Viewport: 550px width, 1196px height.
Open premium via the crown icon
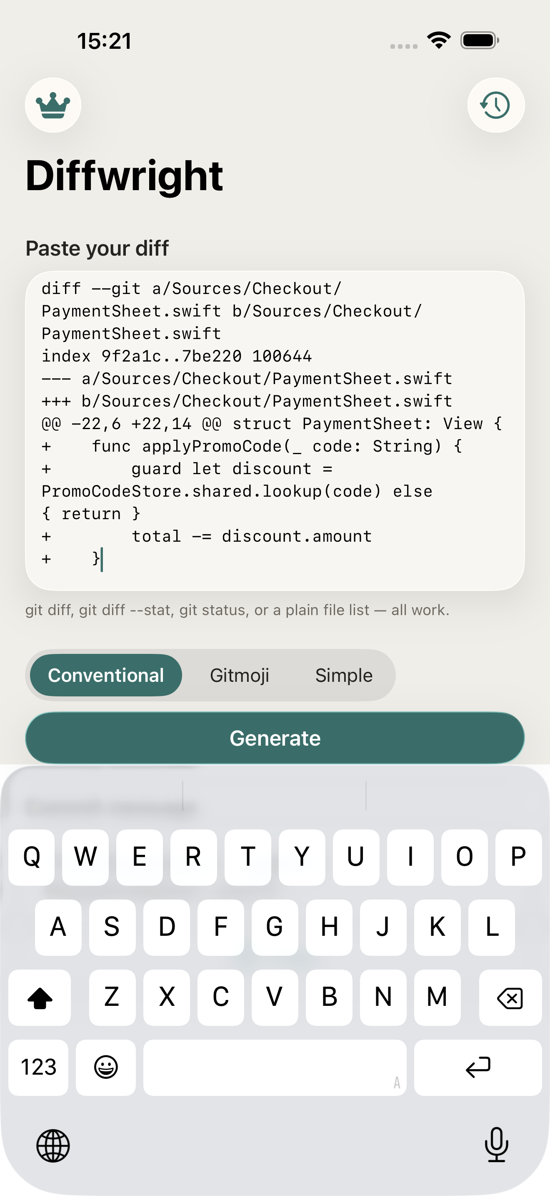click(53, 105)
